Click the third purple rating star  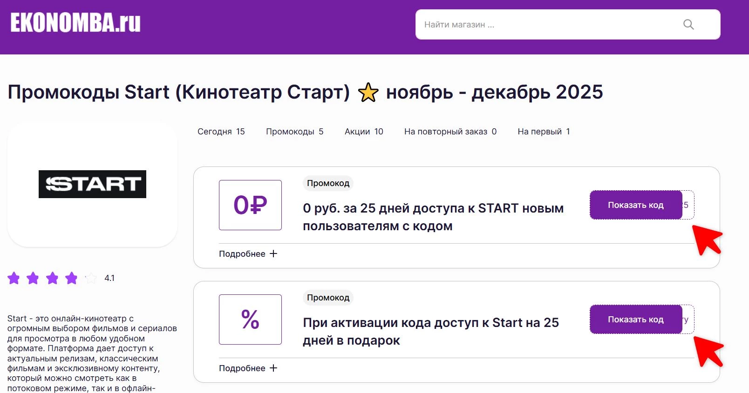click(52, 278)
